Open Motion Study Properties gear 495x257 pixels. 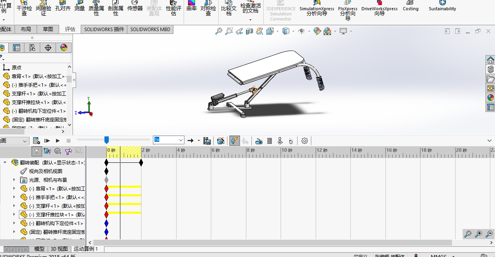coord(304,141)
